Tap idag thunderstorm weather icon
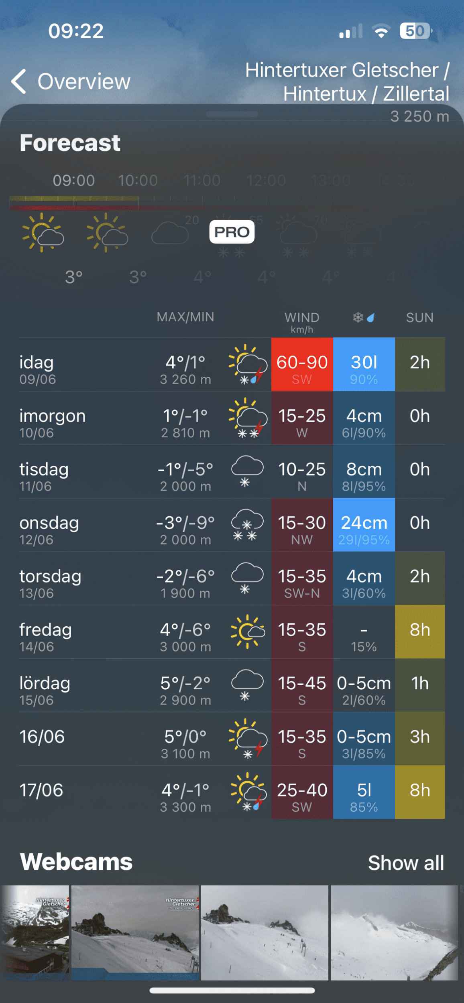The width and height of the screenshot is (464, 1003). (x=248, y=365)
